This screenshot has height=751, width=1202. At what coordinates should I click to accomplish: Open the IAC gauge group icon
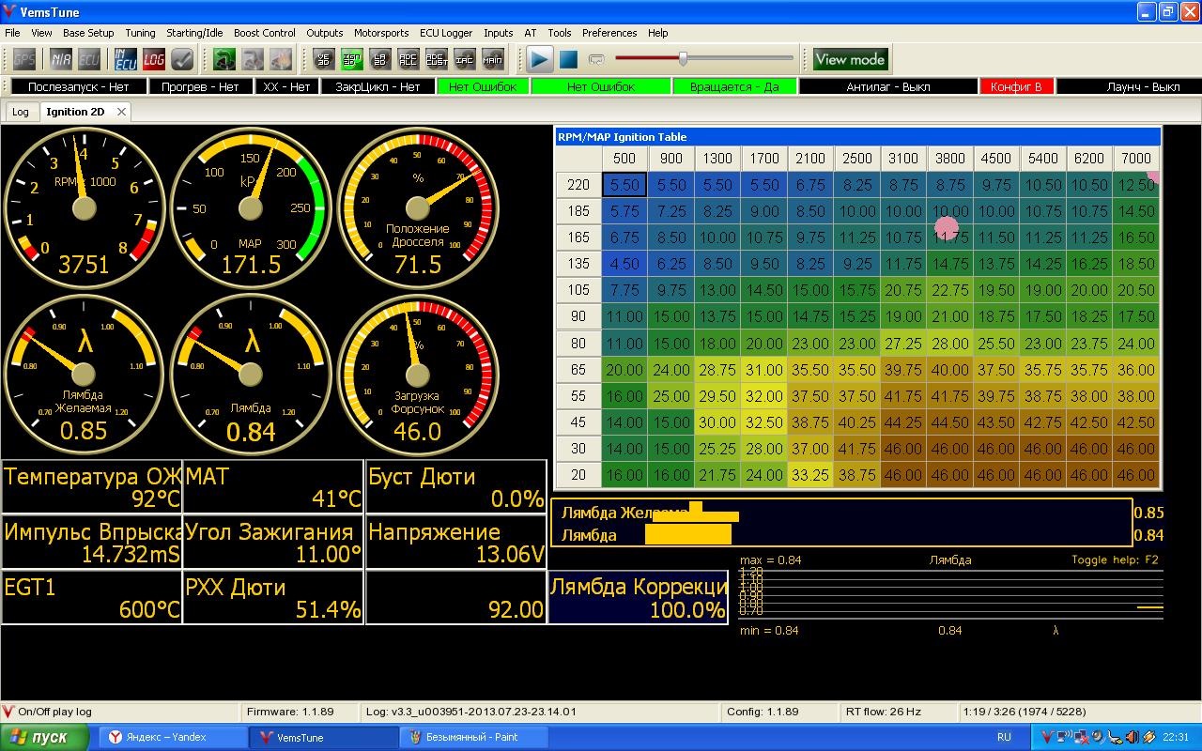pyautogui.click(x=464, y=59)
